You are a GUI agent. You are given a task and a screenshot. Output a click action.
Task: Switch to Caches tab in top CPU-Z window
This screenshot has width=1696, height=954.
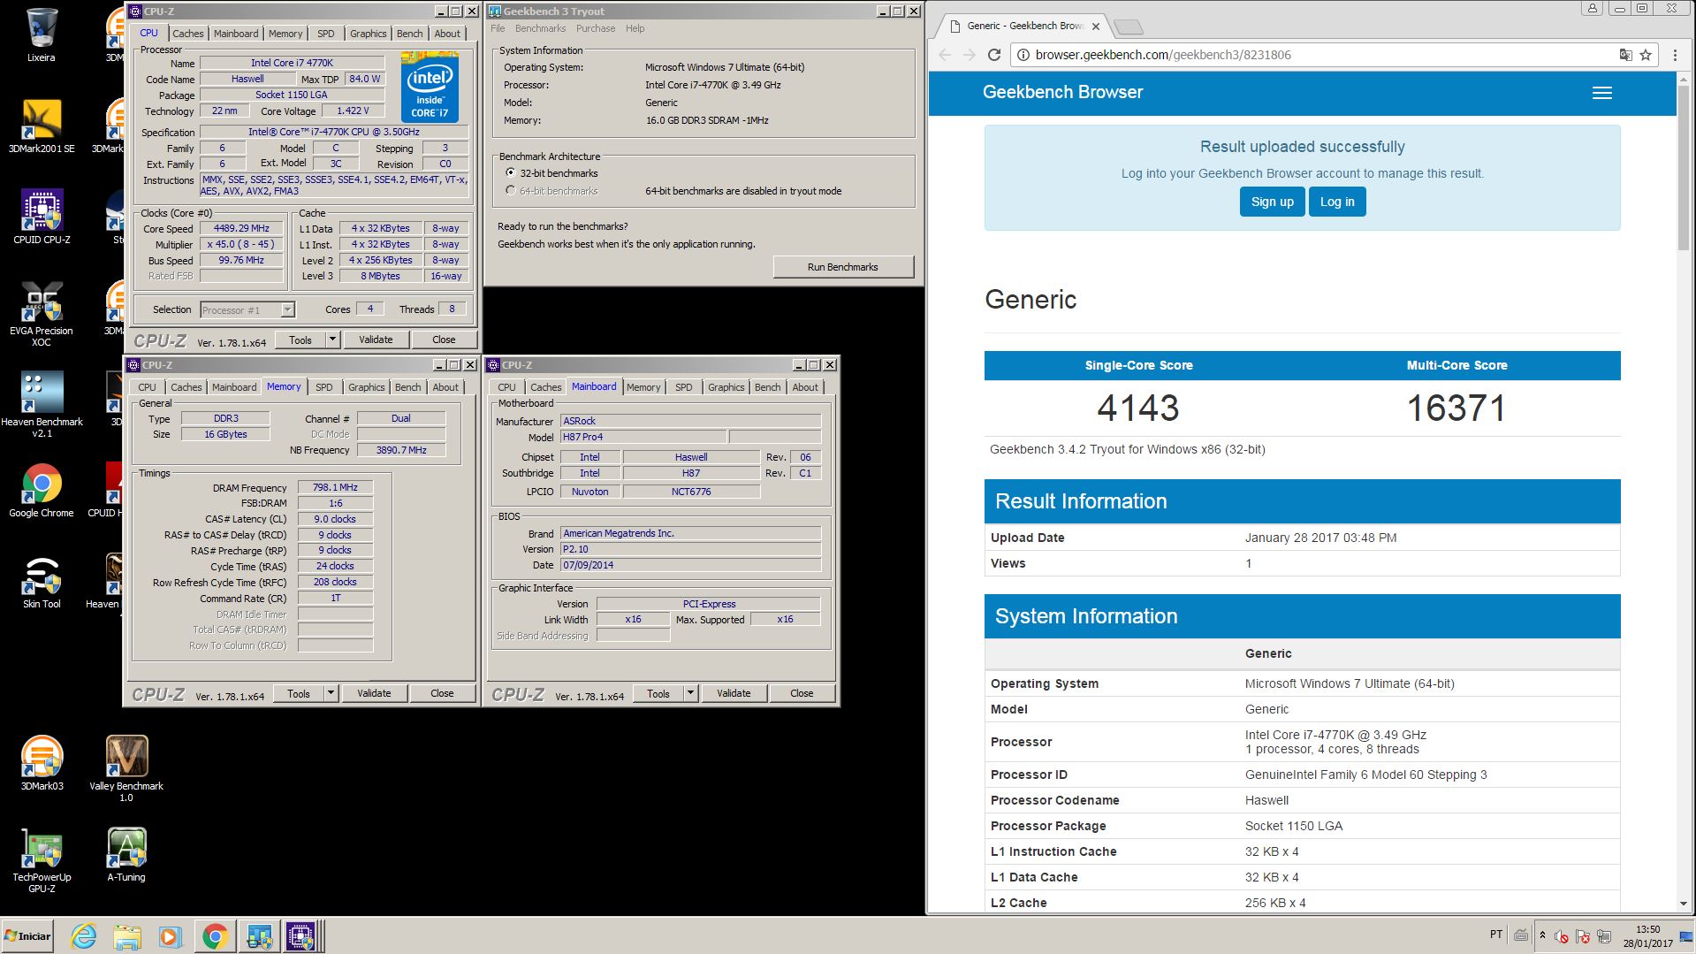187,34
